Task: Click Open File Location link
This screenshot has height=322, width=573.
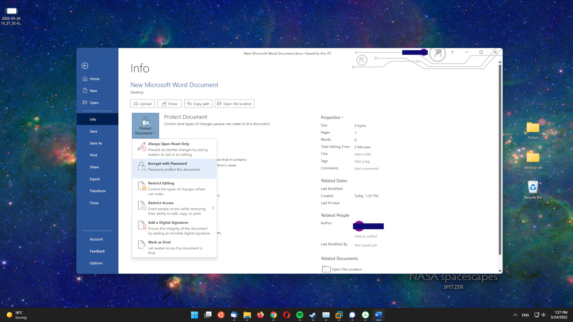Action: pos(346,269)
